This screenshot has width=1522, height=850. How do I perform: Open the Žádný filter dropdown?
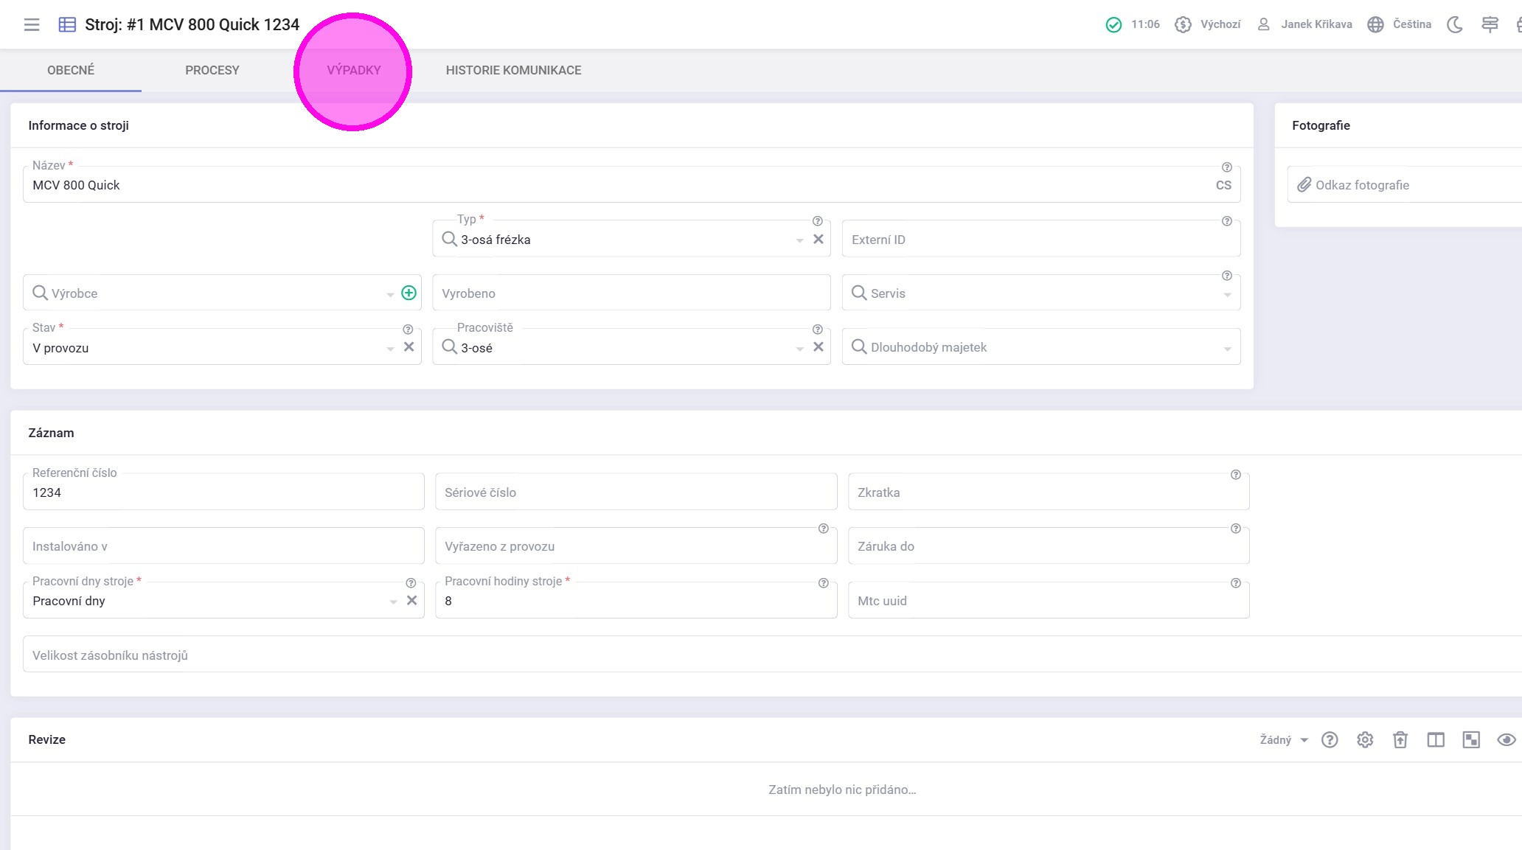coord(1283,739)
